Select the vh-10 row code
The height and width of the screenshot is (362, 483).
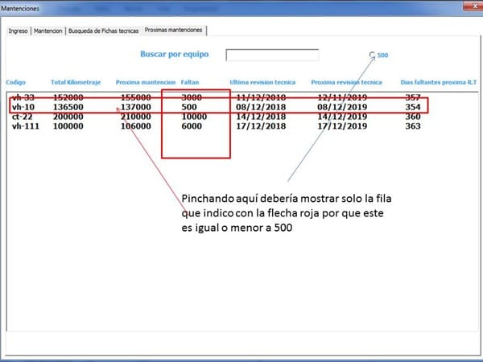(23, 107)
